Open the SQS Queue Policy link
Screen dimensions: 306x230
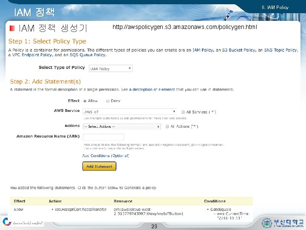(x=88, y=55)
